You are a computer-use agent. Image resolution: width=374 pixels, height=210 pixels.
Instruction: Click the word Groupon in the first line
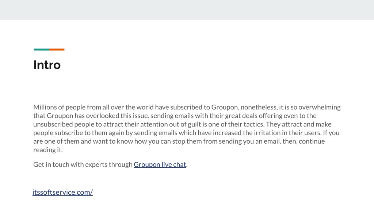tap(224, 108)
